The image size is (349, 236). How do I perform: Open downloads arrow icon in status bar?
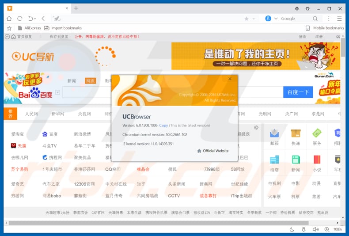[x=303, y=229]
